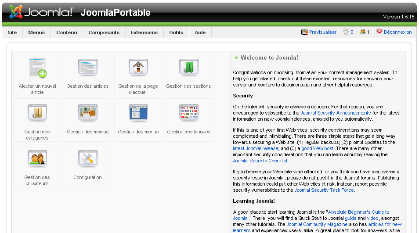Collapse the Welcome to Joomla! panel arrow
The height and width of the screenshot is (233, 419).
pos(236,57)
